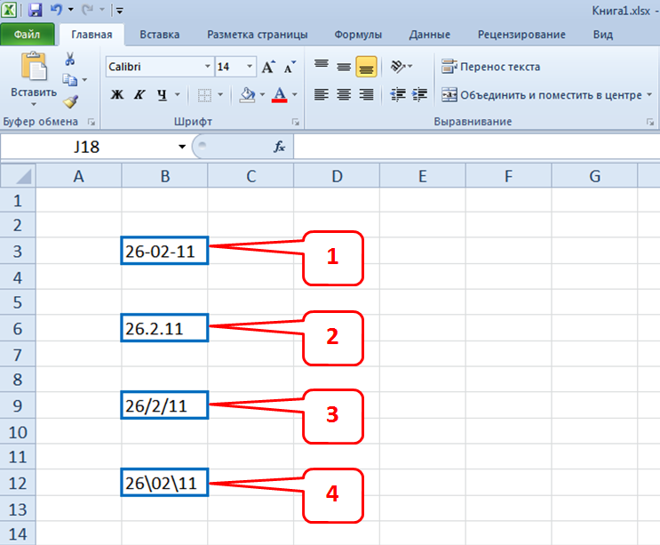Open the Файл tab
The image size is (660, 545).
click(27, 35)
